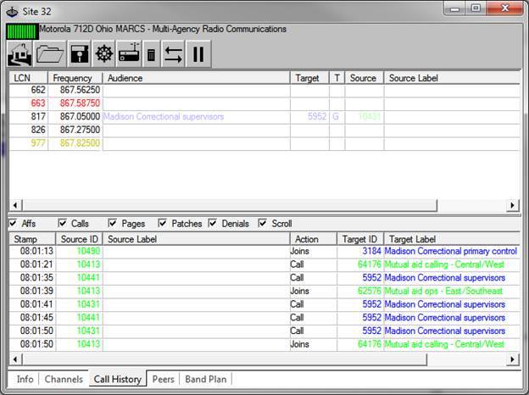Viewport: 529px width, 395px height.
Task: Click the trash can delete icon
Action: [151, 54]
